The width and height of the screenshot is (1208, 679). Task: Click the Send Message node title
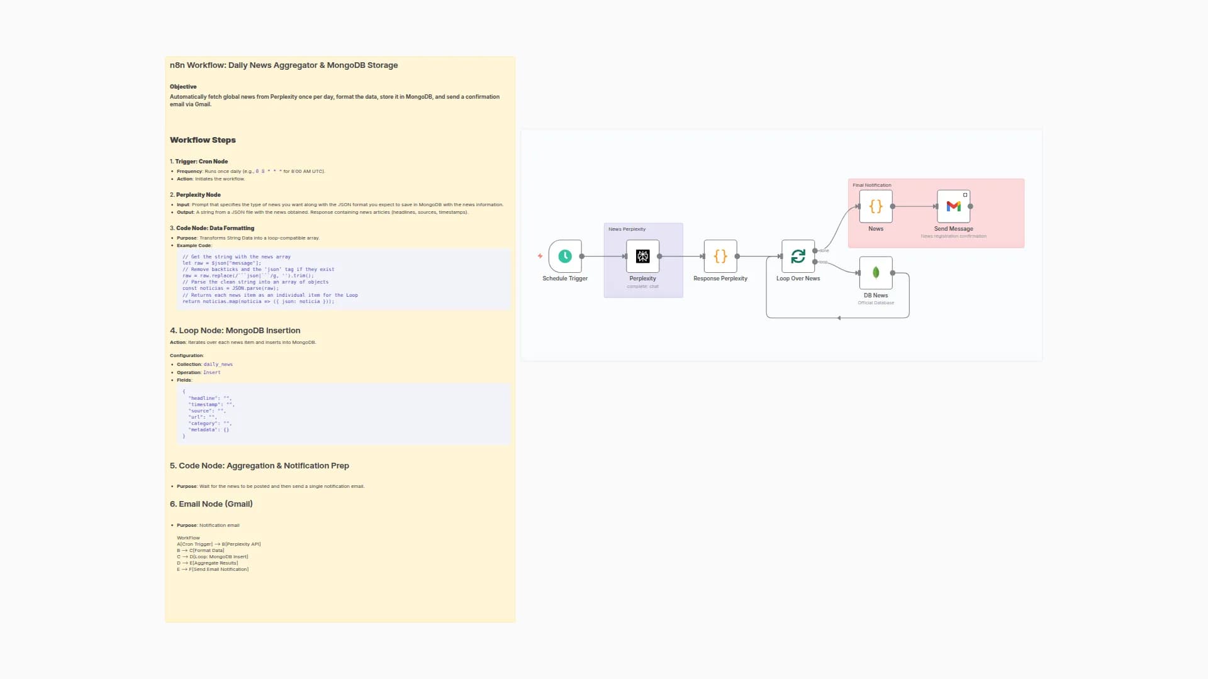[x=954, y=229]
